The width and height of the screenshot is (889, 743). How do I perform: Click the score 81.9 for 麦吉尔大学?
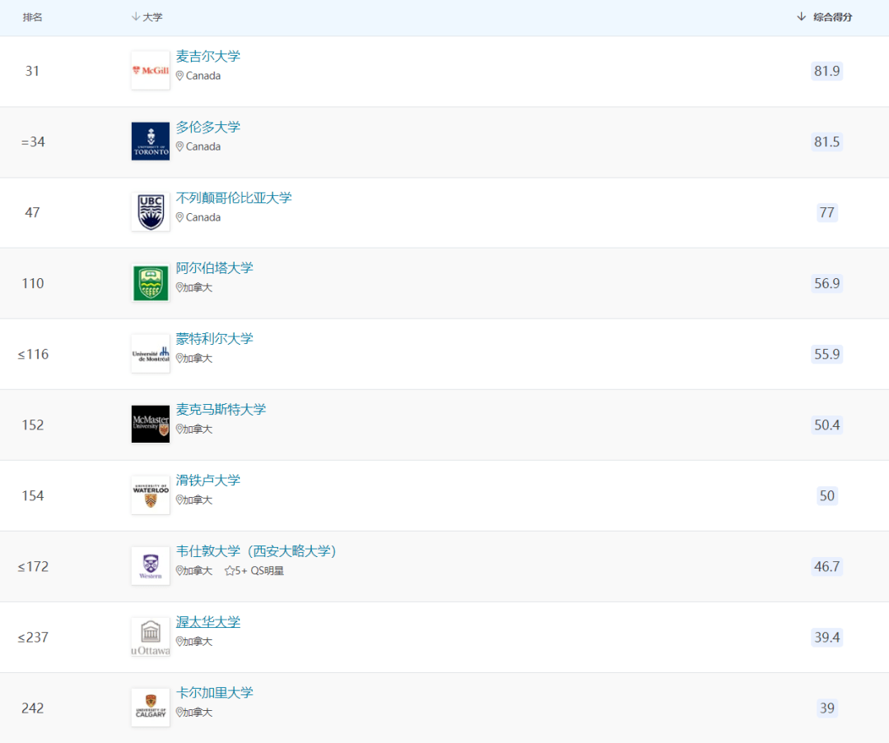click(x=826, y=71)
